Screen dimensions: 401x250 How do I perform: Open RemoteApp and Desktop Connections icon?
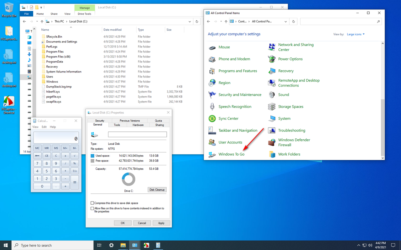click(x=272, y=83)
